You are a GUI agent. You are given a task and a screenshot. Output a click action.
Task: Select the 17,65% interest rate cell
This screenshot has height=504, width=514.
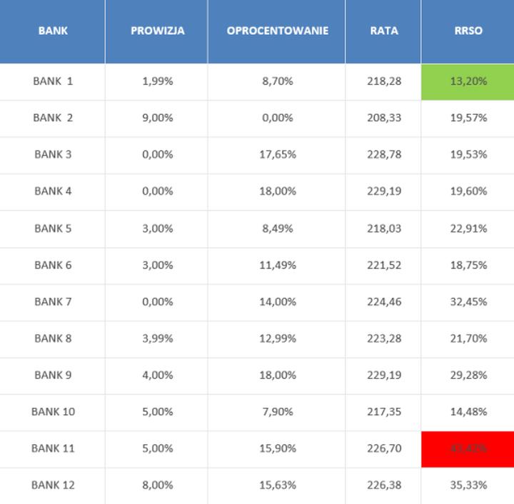pyautogui.click(x=277, y=154)
